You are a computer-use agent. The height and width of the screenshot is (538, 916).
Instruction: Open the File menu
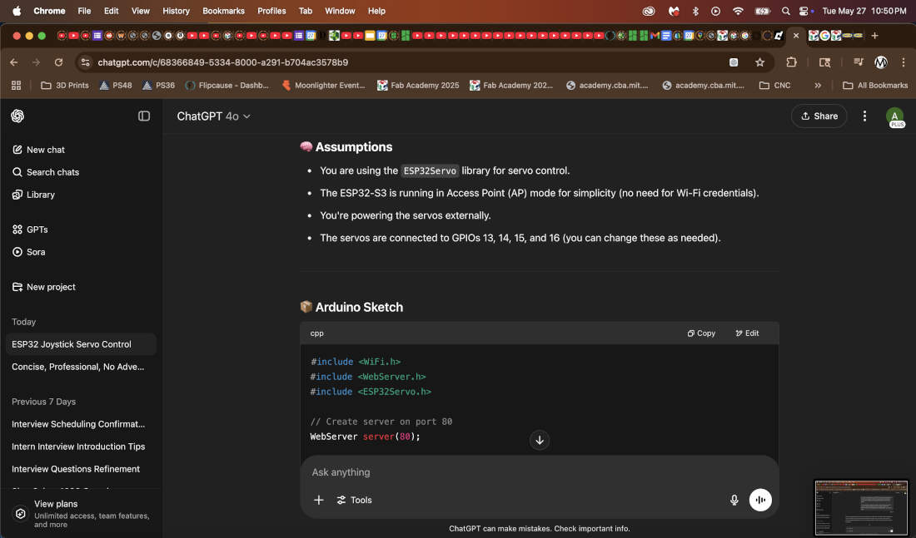[84, 11]
